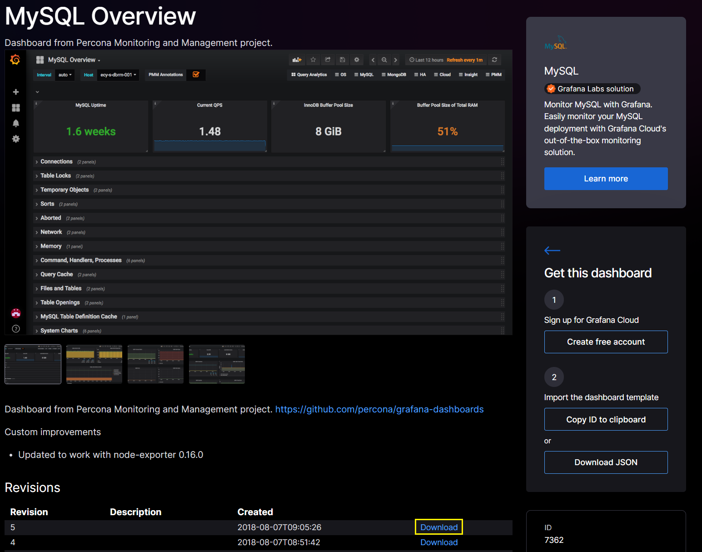Open the OS menu
Image resolution: width=702 pixels, height=552 pixels.
341,75
